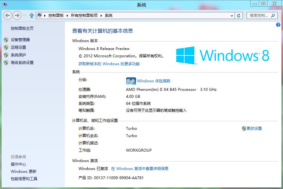
Task: Click 更改设置 to change computer name
Action: (x=254, y=128)
